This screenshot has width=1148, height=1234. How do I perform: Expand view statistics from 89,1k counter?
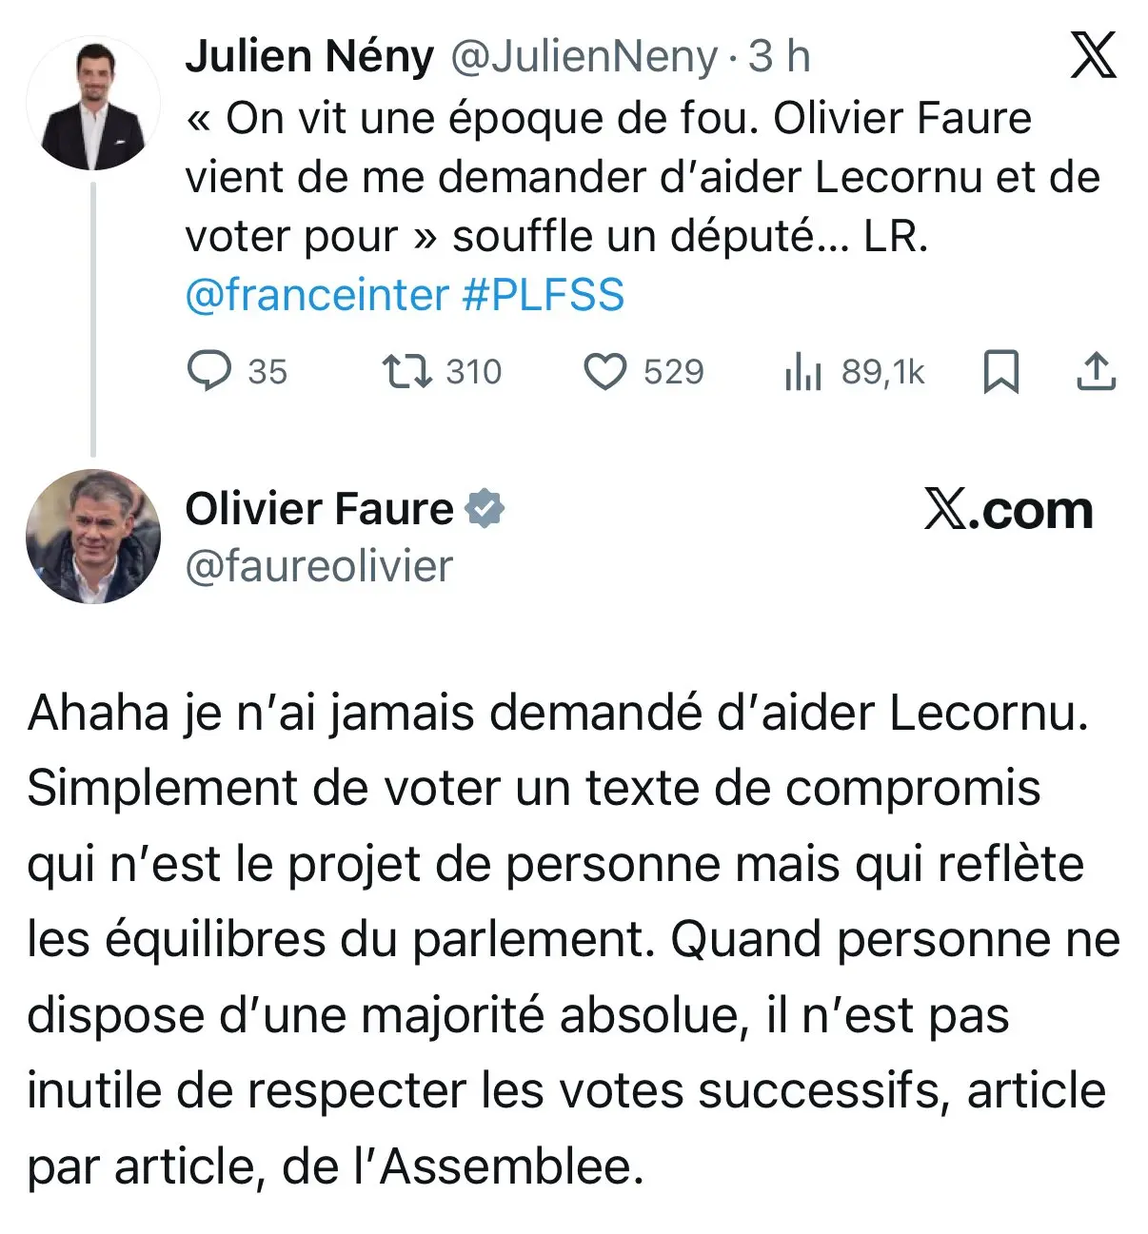pos(883,372)
